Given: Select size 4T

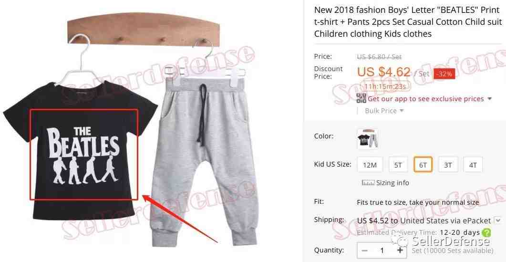Looking at the screenshot, I should click(x=473, y=165).
